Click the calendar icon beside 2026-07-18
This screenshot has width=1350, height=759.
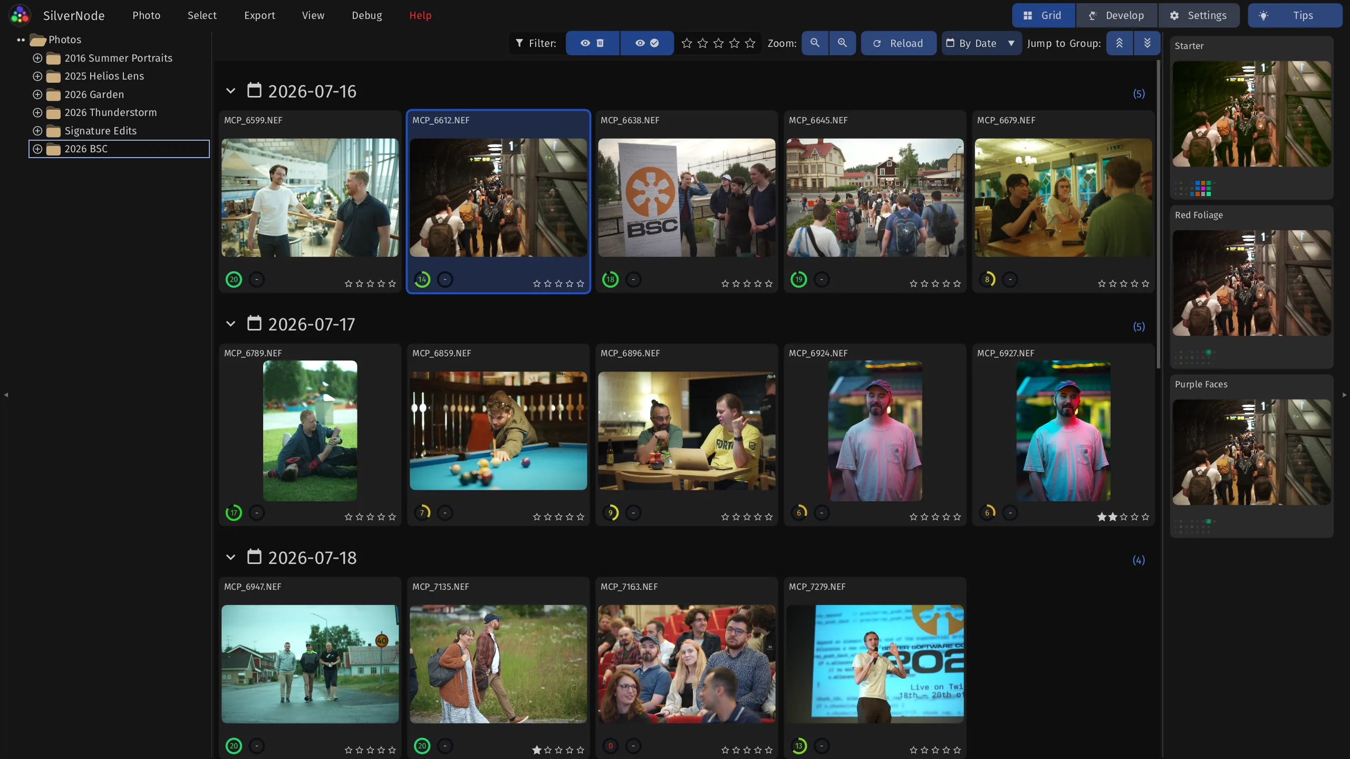254,557
